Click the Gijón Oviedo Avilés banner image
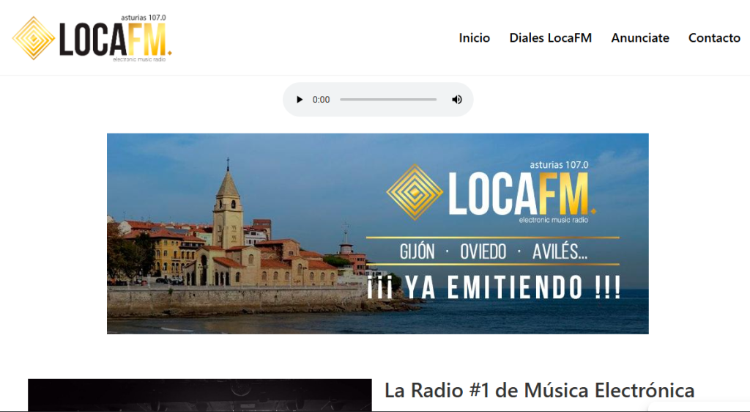 [378, 234]
